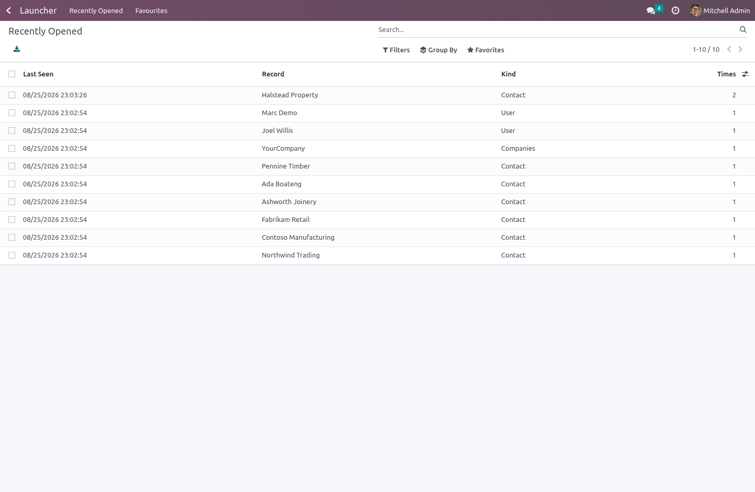Screen dimensions: 755x492
Task: Open the optional columns settings icon
Action: (745, 74)
